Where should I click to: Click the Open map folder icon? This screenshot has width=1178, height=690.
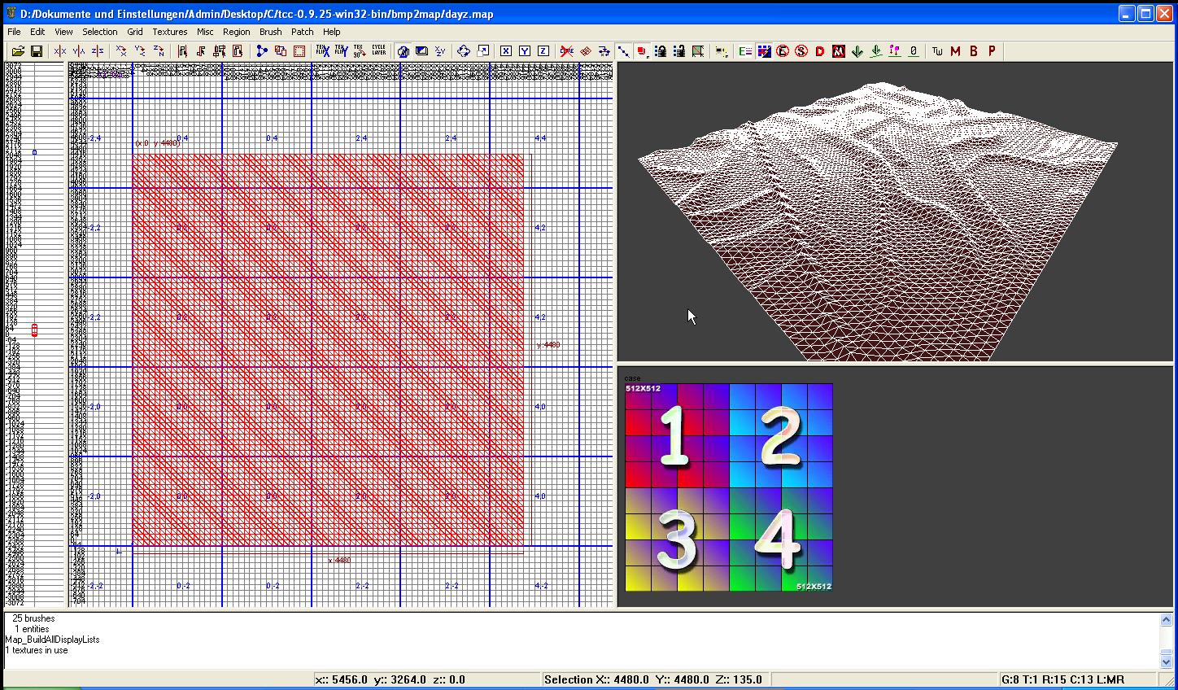point(18,51)
